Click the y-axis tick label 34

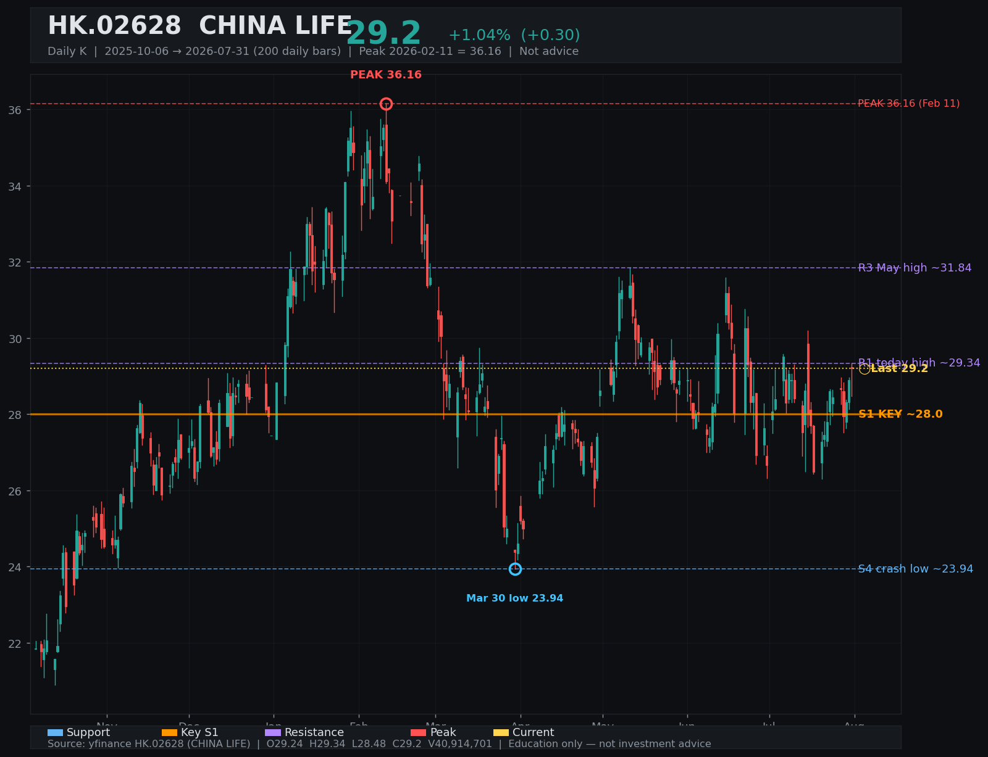point(15,186)
